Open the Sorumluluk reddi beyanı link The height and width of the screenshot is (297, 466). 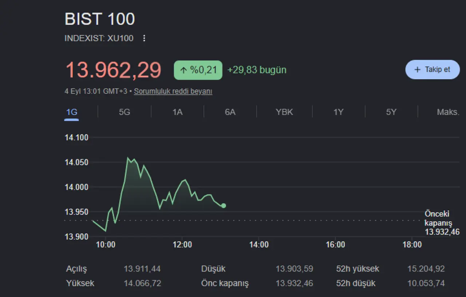[173, 91]
